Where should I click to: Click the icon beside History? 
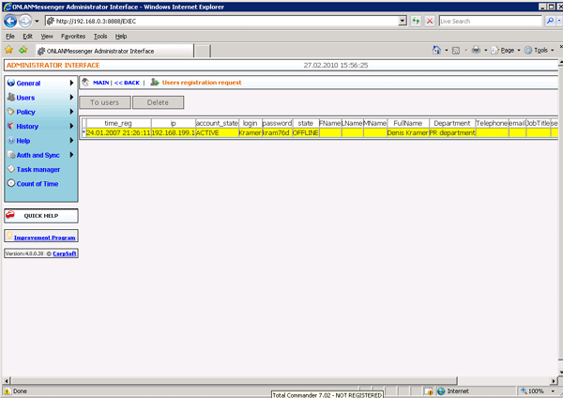11,126
